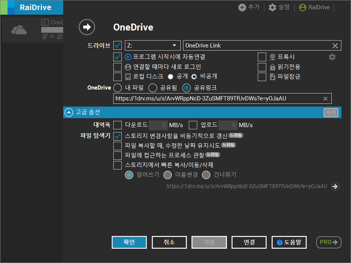Check 스토리지에서 빠른 복사/이동/삭제 option

click(x=118, y=165)
